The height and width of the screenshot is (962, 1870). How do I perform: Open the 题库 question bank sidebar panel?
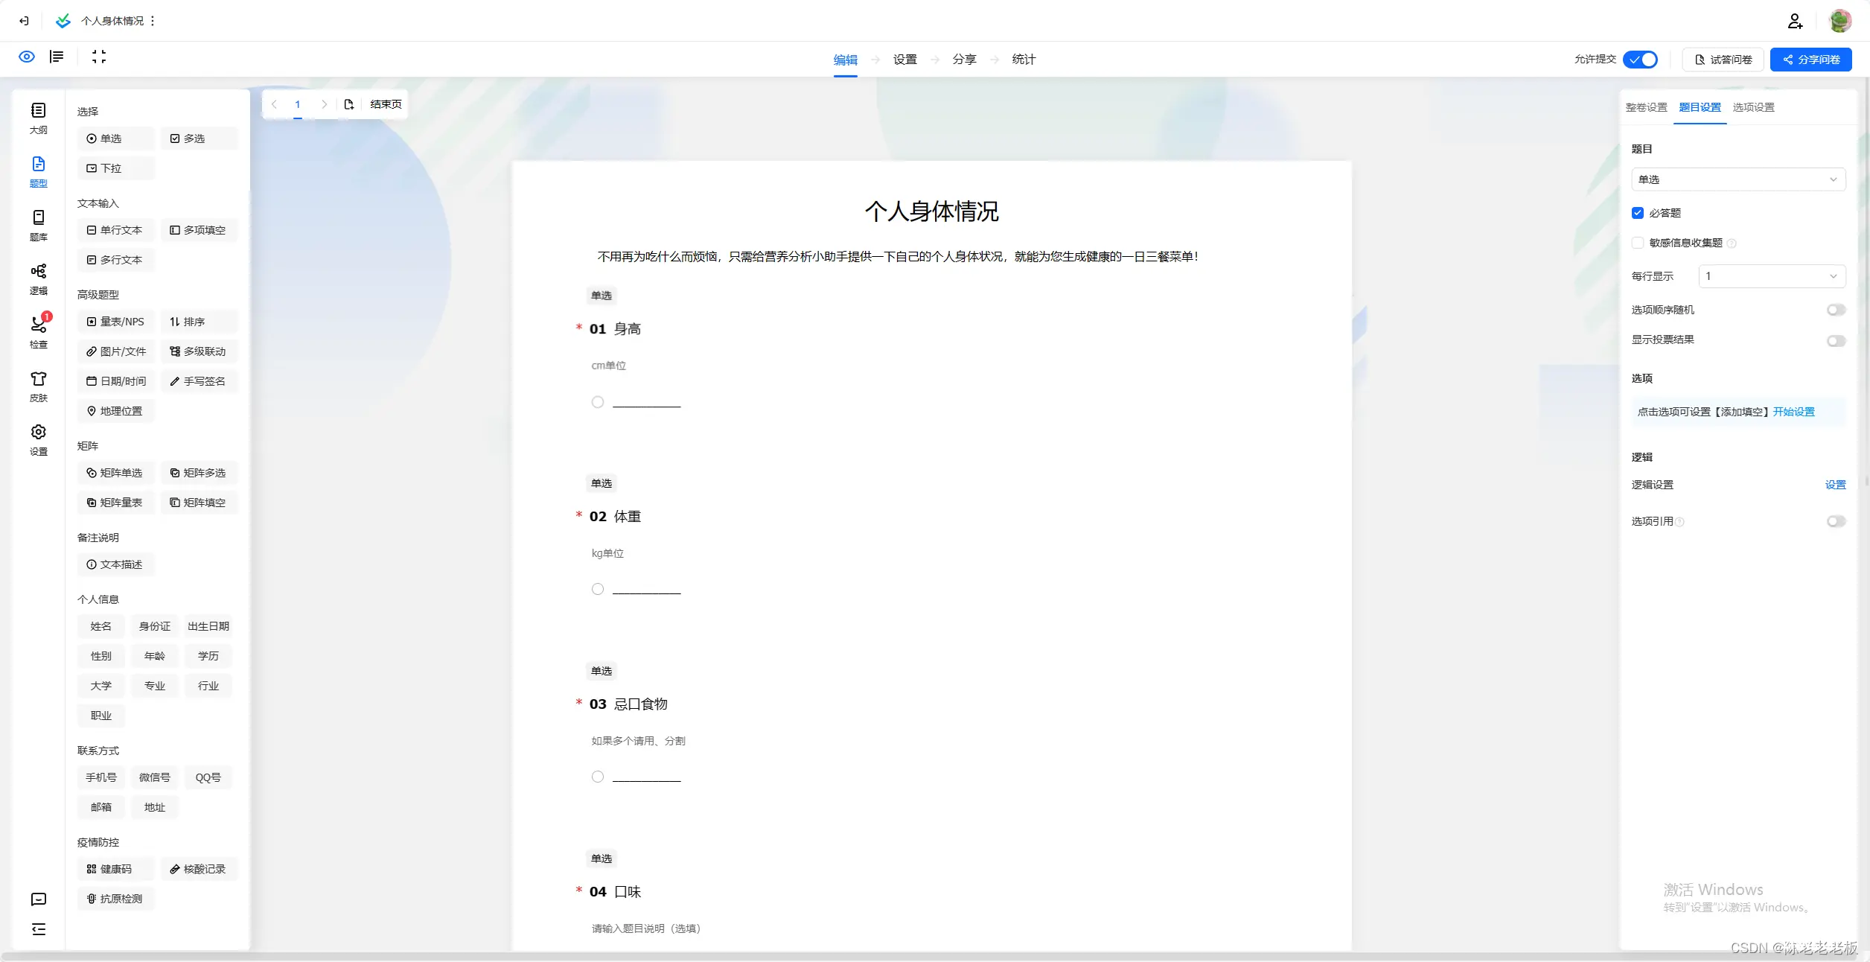click(39, 226)
